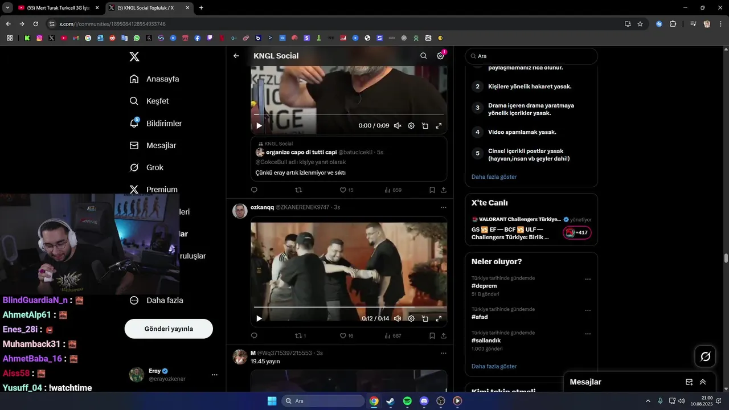Open Grok floating button at bottom right
This screenshot has height=410, width=729.
pos(706,356)
